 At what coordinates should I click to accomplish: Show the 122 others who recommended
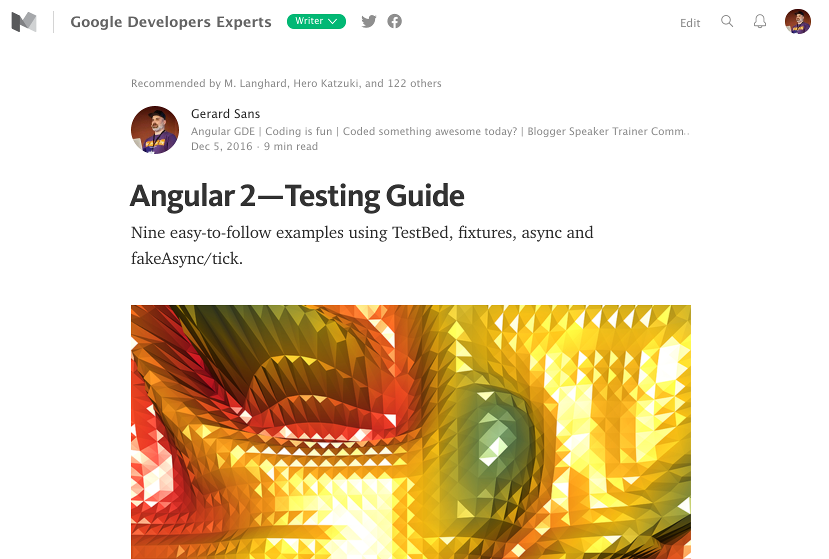(414, 83)
